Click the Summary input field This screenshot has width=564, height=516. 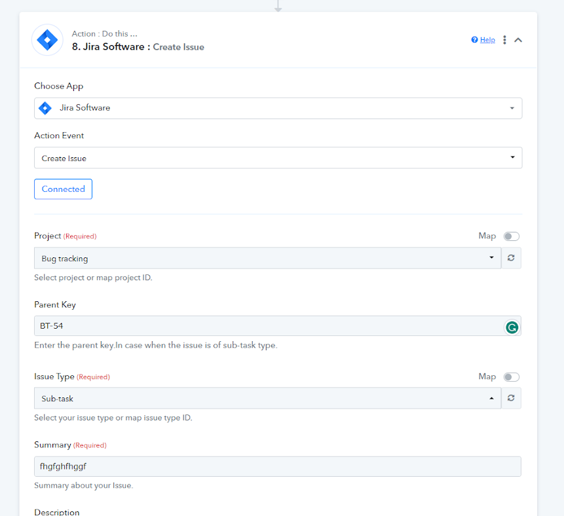tap(278, 466)
